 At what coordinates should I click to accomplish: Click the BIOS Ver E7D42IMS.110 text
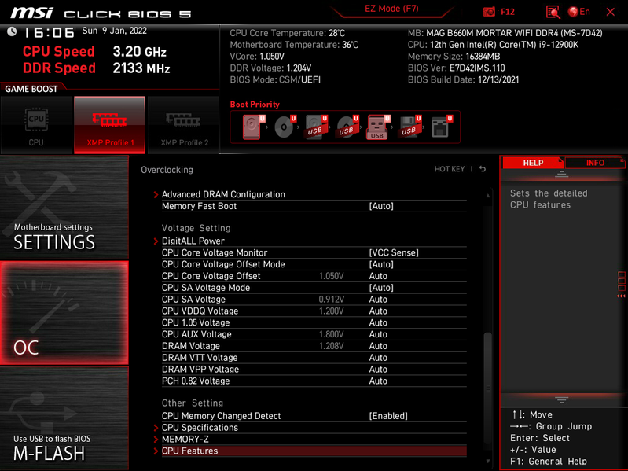tap(456, 68)
